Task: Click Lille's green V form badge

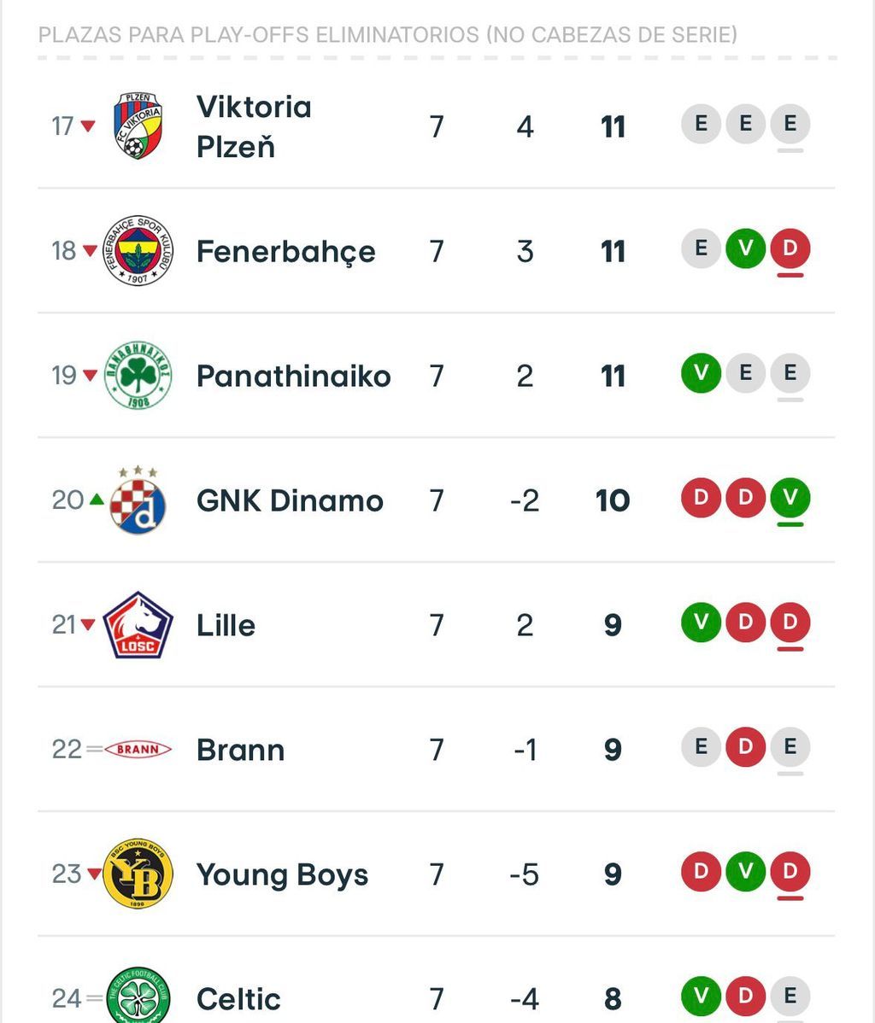Action: pos(701,623)
